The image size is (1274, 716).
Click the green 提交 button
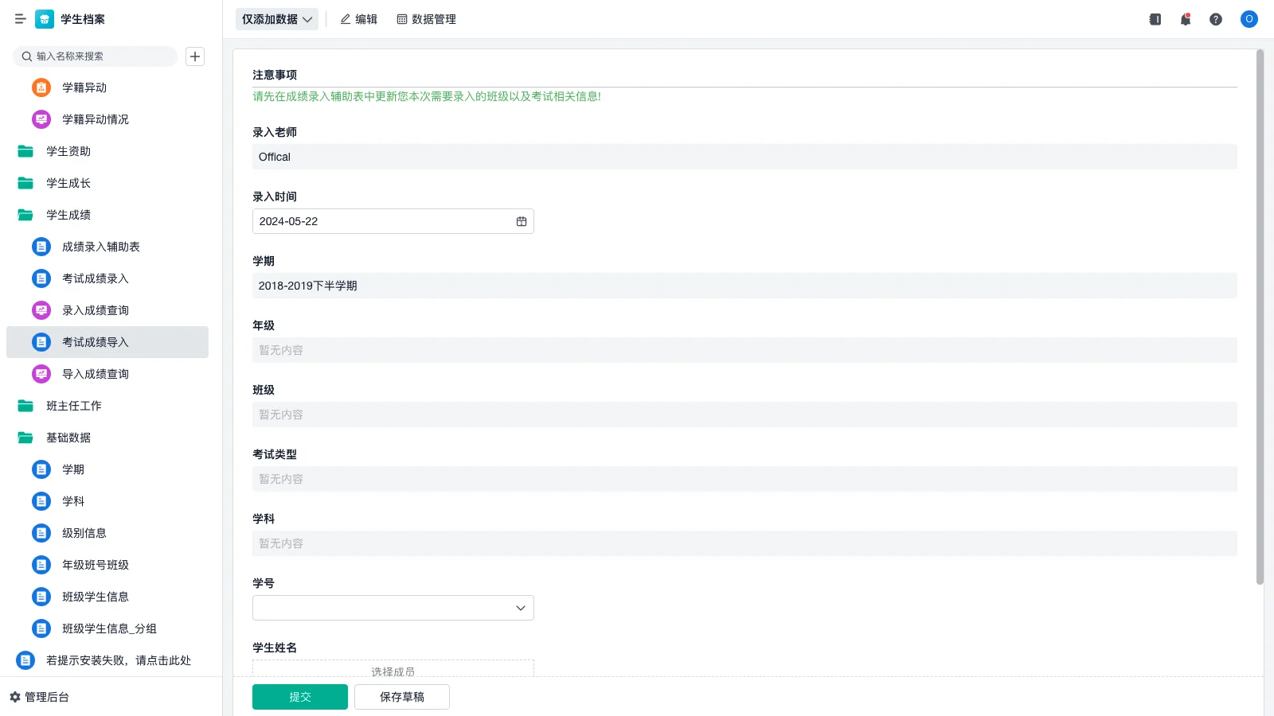coord(299,697)
